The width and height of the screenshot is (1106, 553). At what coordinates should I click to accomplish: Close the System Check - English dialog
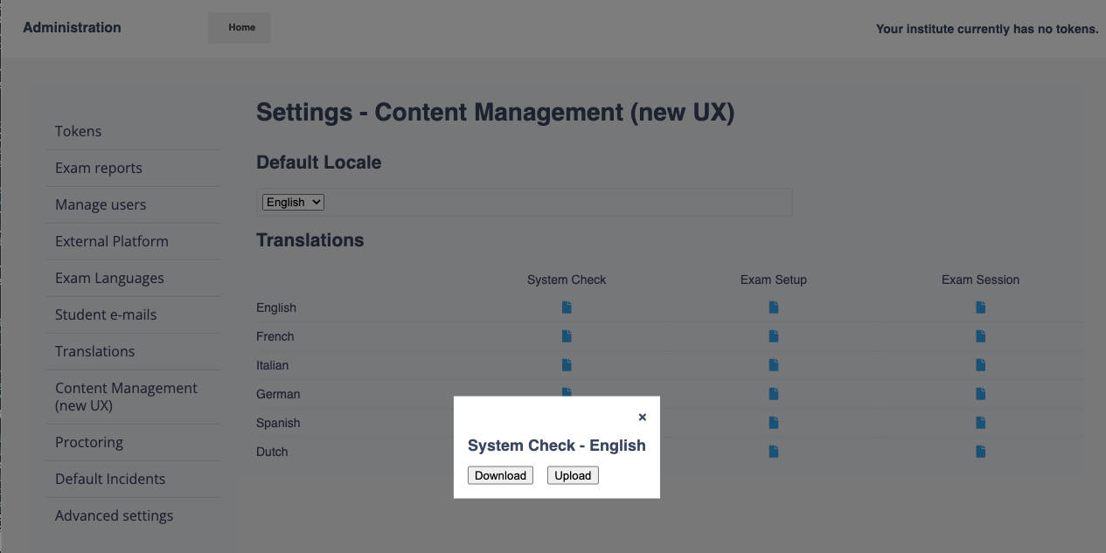pyautogui.click(x=643, y=418)
